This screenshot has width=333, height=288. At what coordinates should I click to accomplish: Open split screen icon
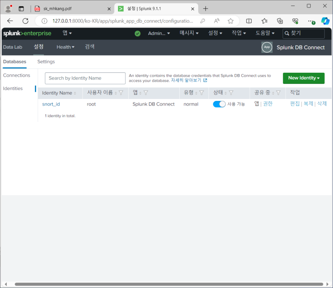(249, 21)
